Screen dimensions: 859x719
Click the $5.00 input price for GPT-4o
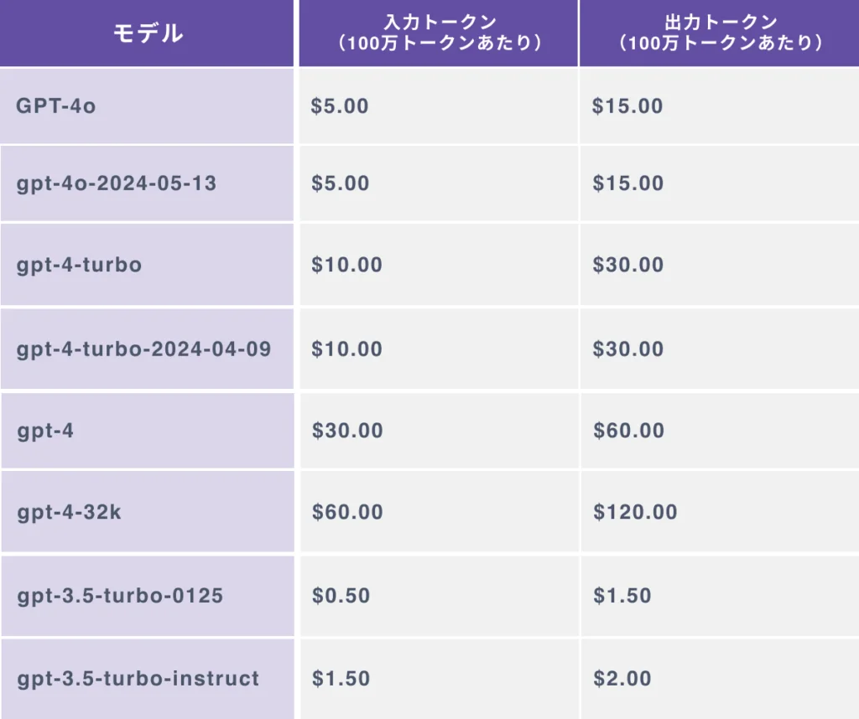pos(340,106)
